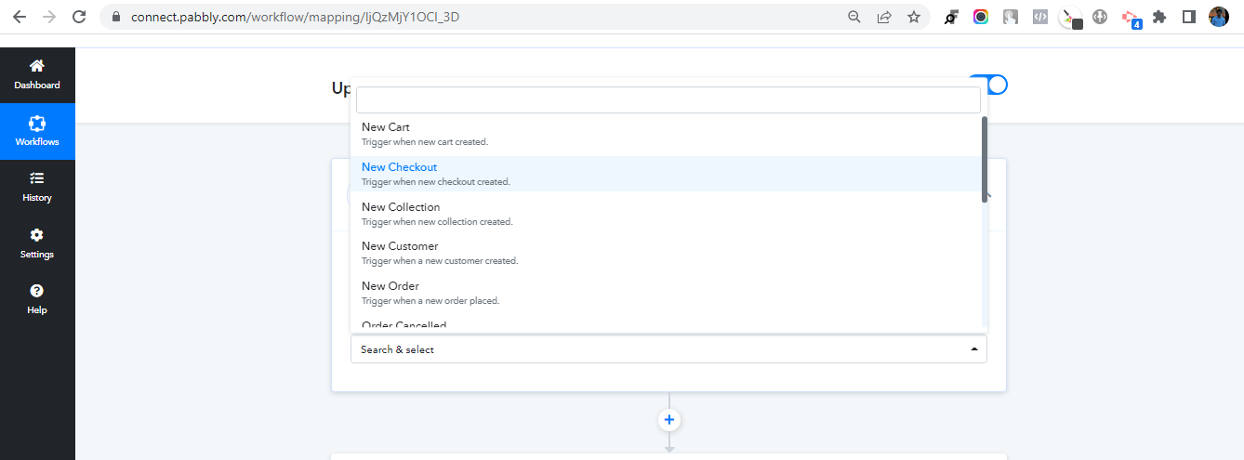
Task: Click the dropdown list scrollbar
Action: (x=985, y=159)
